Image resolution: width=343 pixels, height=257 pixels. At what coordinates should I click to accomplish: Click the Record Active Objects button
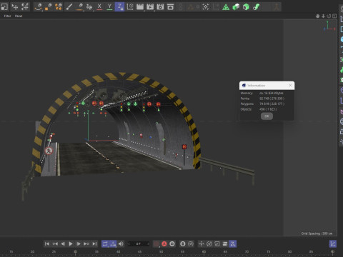156,243
